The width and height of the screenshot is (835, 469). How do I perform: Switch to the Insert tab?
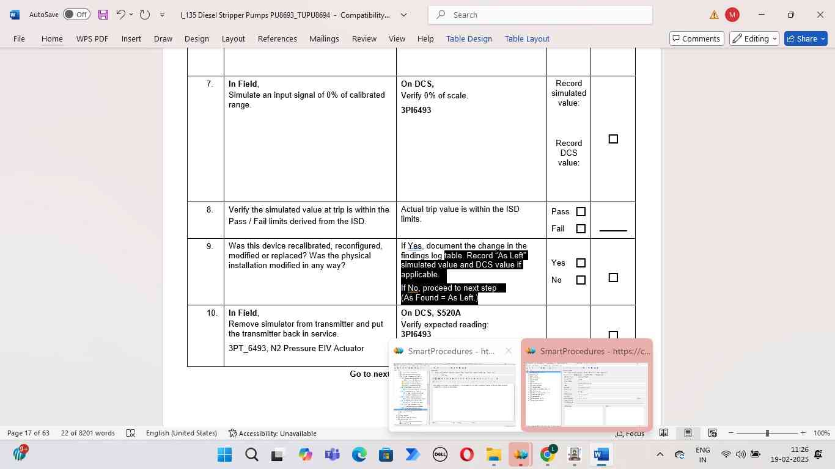[x=131, y=38]
